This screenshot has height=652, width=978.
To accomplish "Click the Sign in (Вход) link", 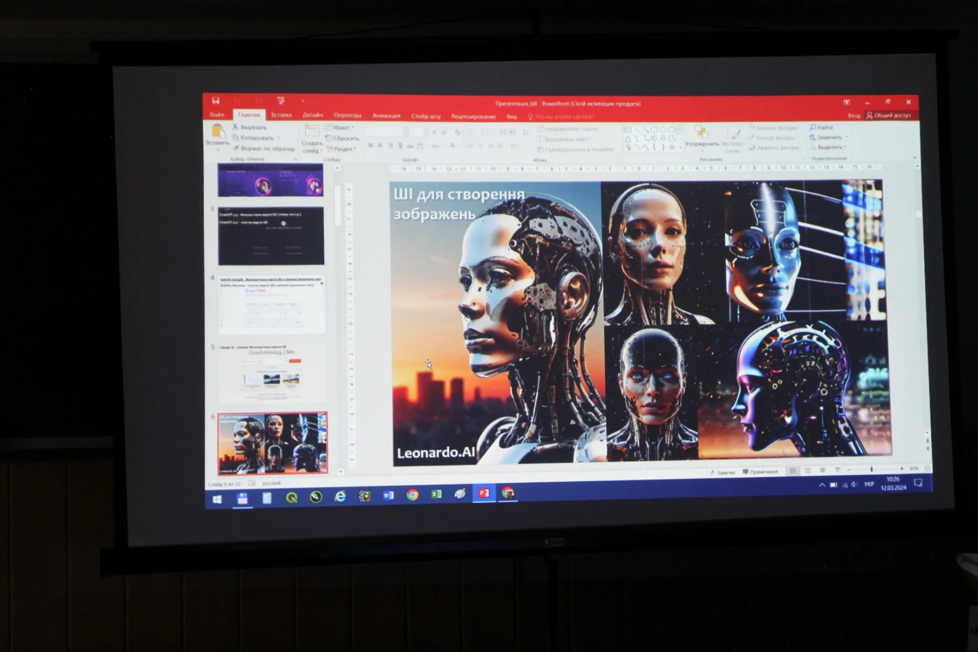I will click(x=854, y=116).
